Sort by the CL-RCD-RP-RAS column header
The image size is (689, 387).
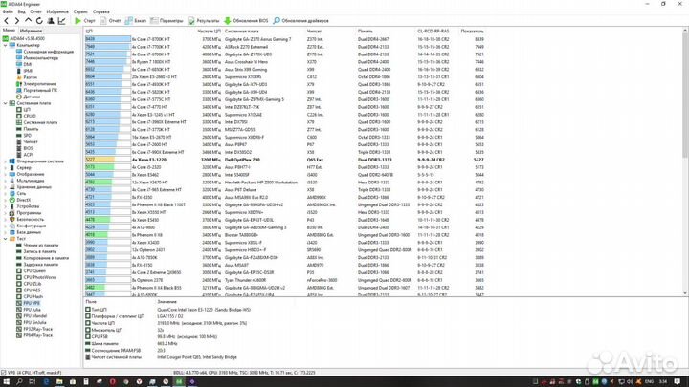[x=433, y=32]
